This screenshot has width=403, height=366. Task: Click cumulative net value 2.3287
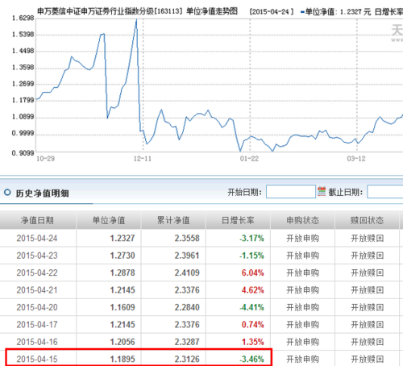pyautogui.click(x=187, y=342)
